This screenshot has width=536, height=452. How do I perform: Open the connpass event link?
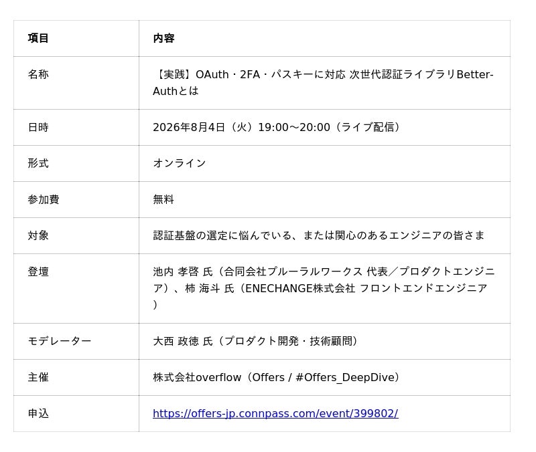coord(275,413)
